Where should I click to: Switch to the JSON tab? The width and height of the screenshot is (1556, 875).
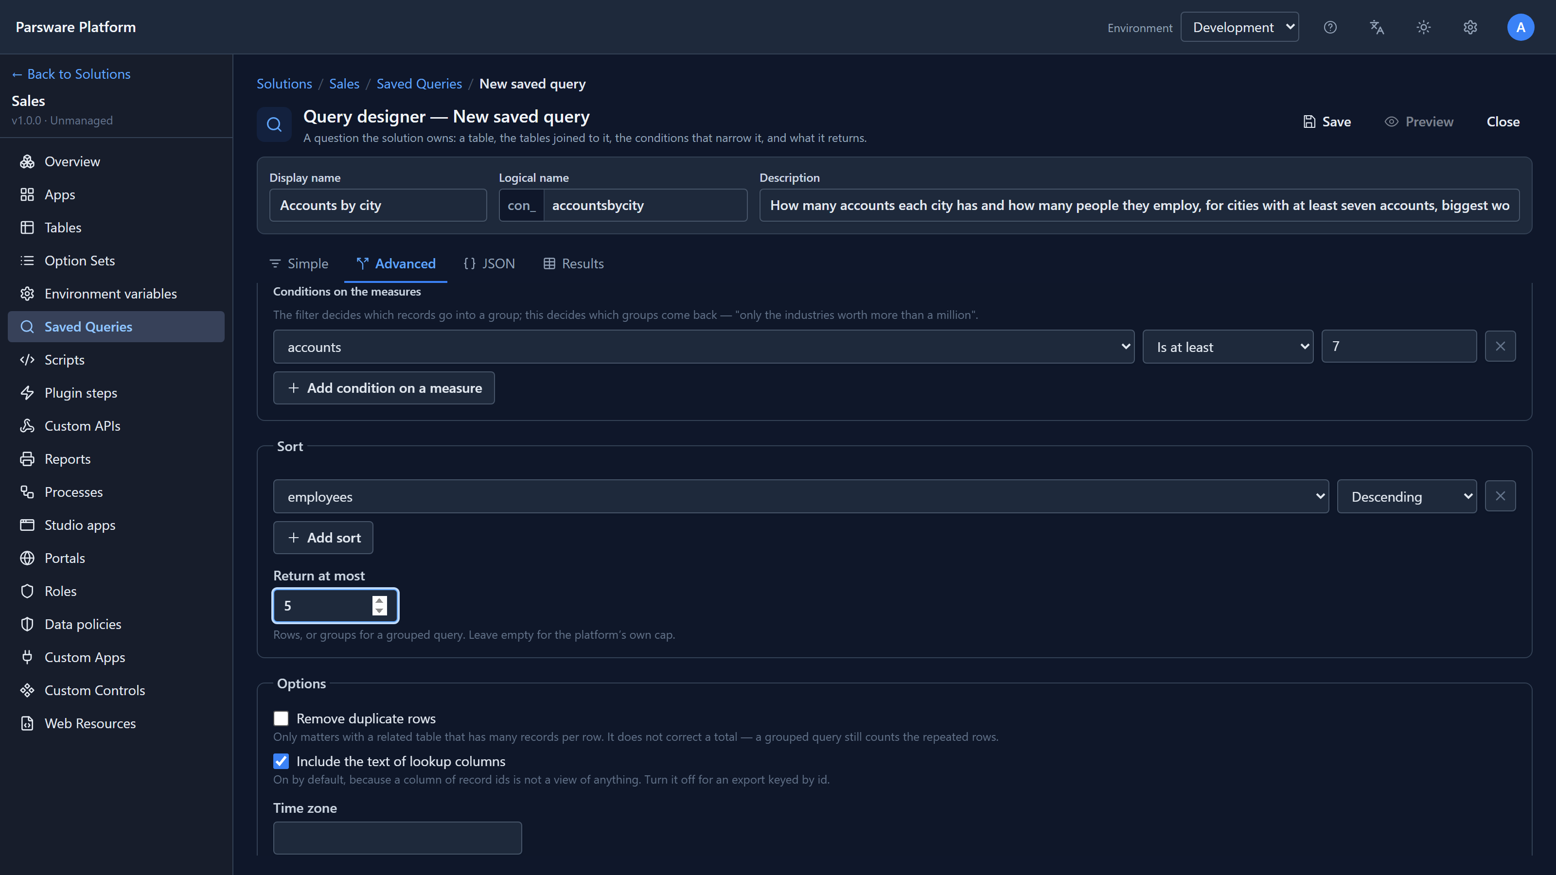(x=489, y=264)
